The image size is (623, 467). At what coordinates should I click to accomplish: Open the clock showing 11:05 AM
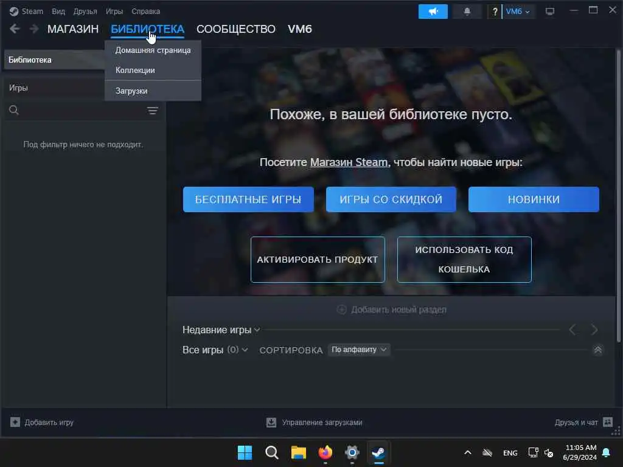point(580,452)
